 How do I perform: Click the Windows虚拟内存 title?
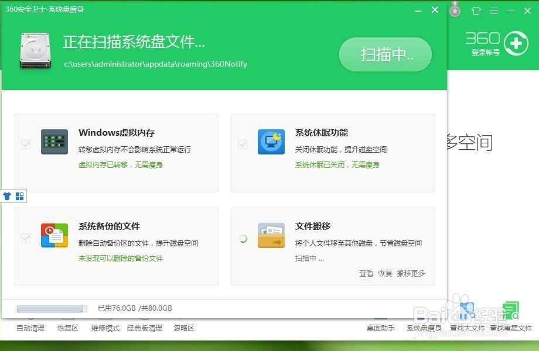[117, 132]
